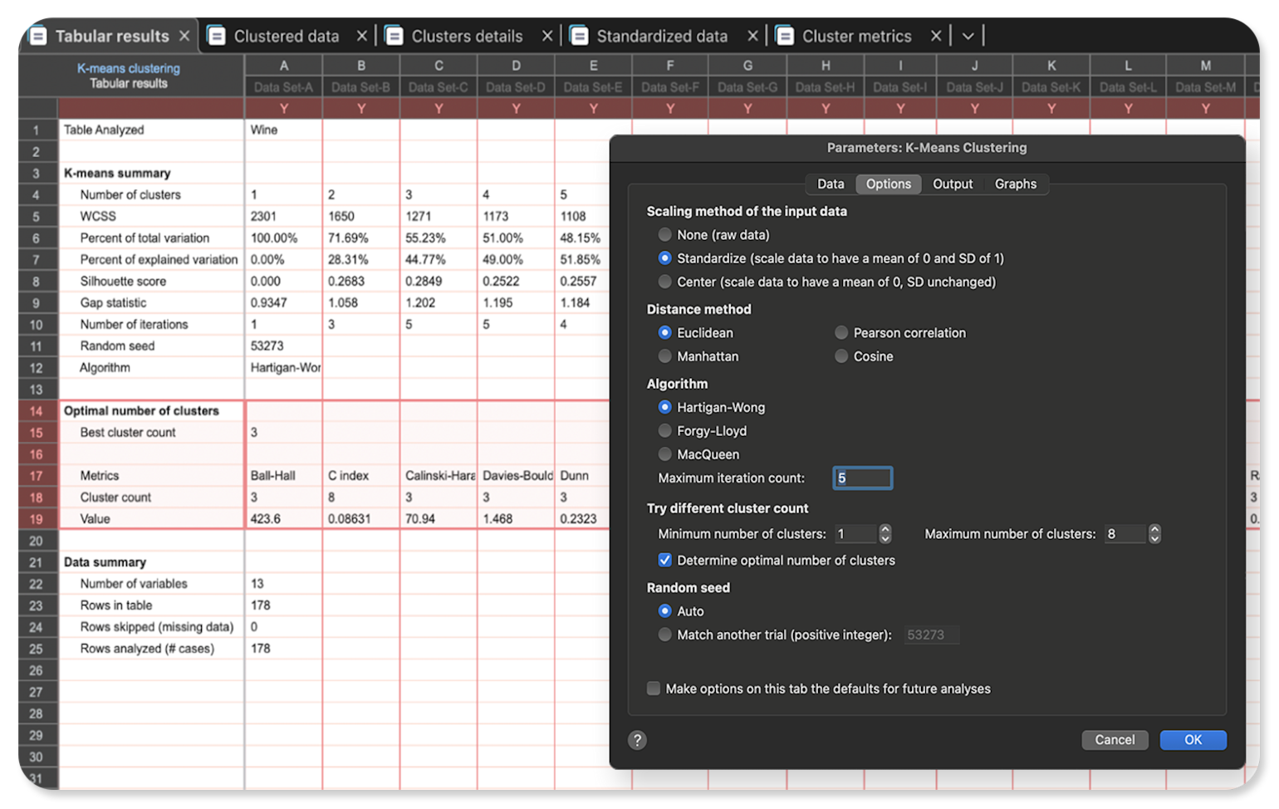The width and height of the screenshot is (1279, 809).
Task: Select column A header
Action: pyautogui.click(x=284, y=66)
